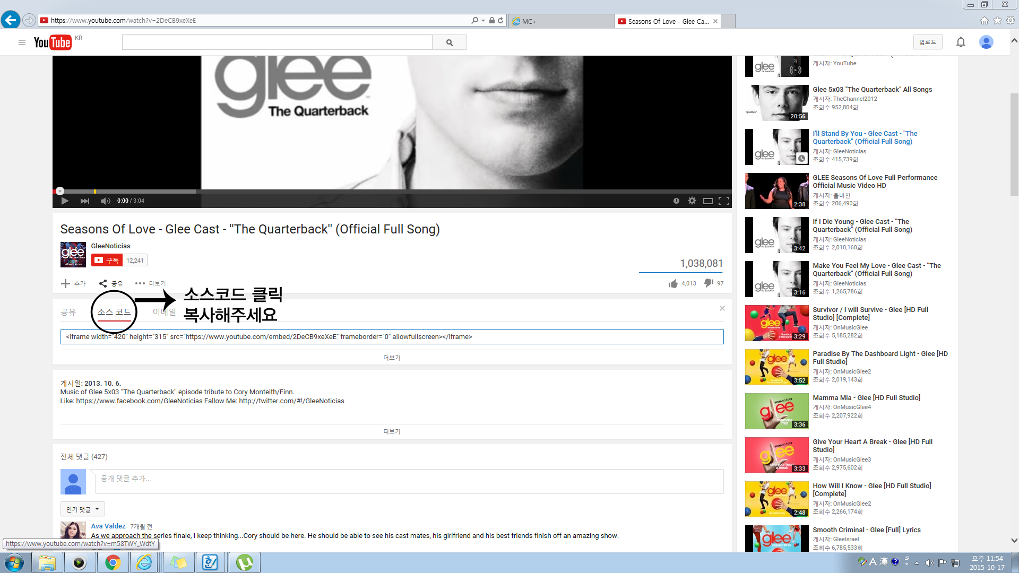
Task: Click the search magnifier button
Action: click(x=450, y=42)
